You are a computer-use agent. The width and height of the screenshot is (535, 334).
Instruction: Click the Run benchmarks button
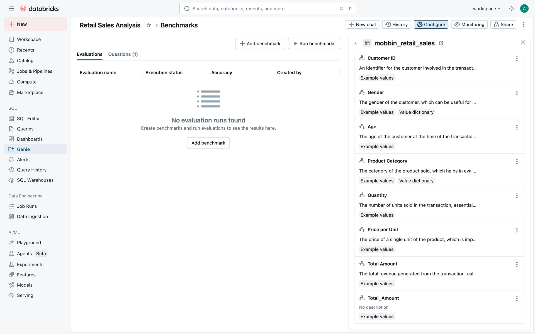314,44
